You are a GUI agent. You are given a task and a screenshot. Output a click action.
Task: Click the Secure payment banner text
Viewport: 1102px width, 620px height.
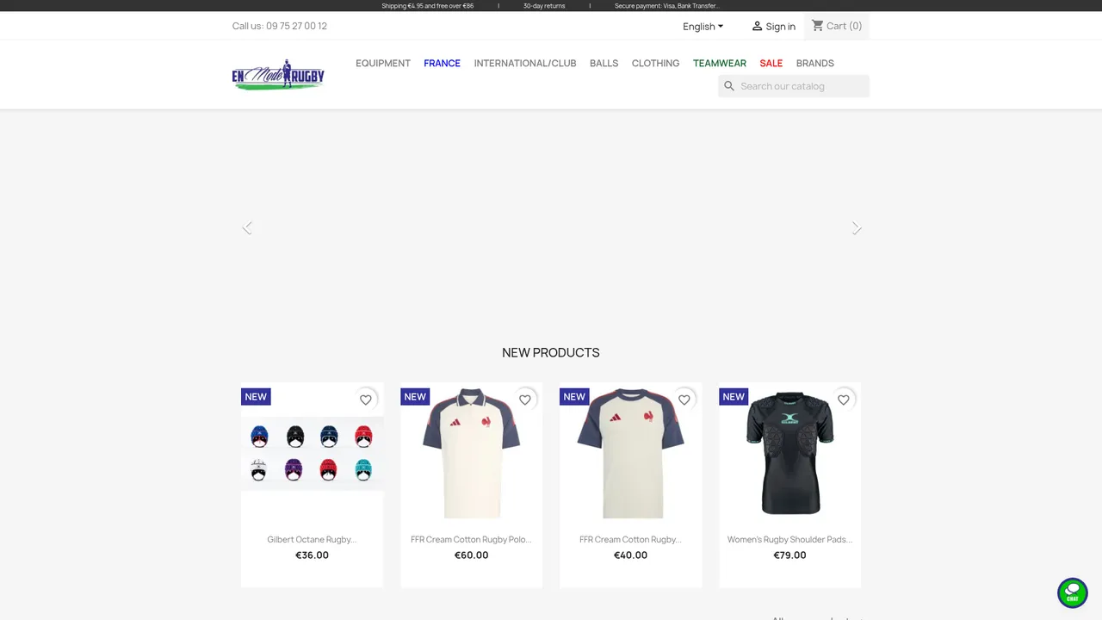[667, 6]
